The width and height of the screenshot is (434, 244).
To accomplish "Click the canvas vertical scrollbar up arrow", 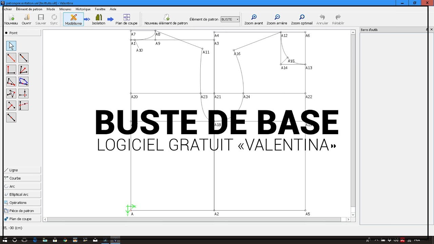I will click(x=353, y=32).
